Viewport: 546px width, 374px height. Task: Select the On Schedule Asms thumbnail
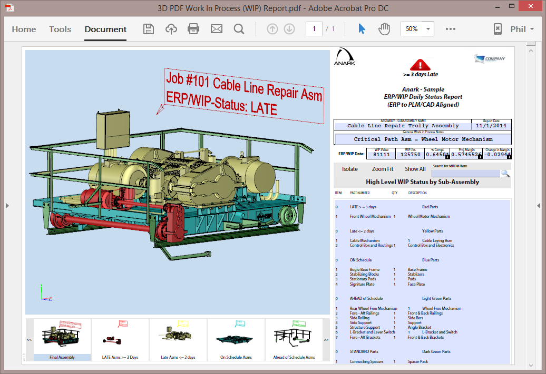point(236,339)
